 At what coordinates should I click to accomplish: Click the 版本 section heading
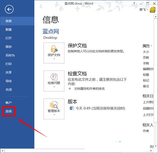(72, 102)
